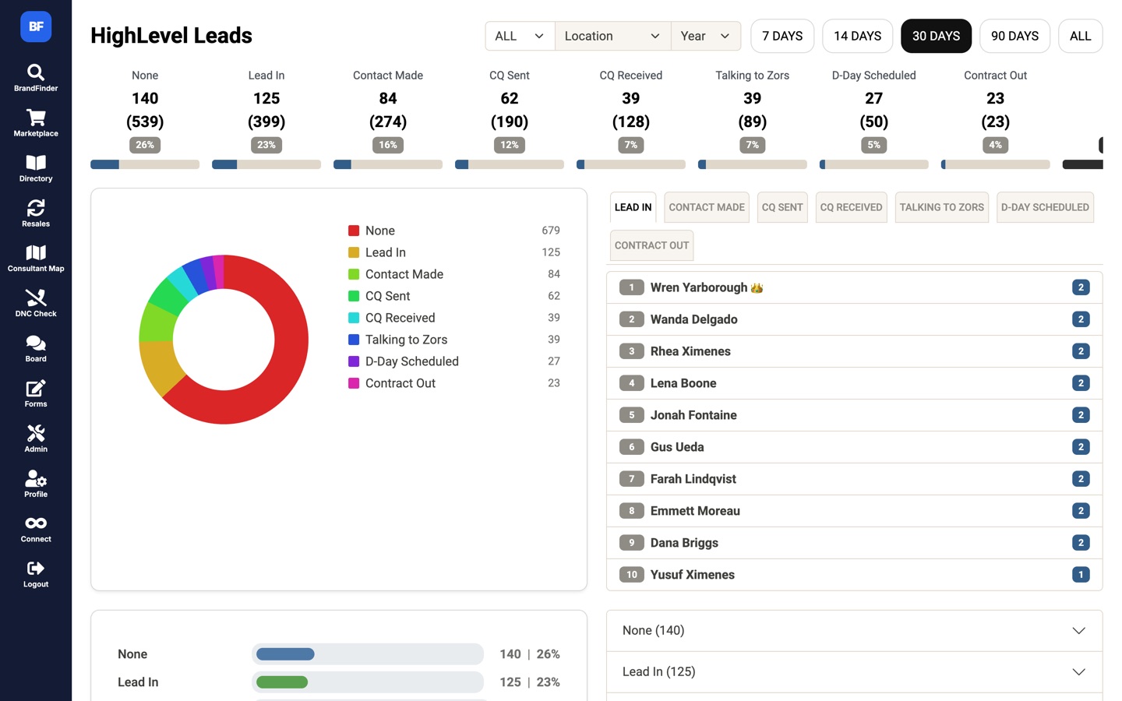Image resolution: width=1122 pixels, height=701 pixels.
Task: Open the ALL filter dropdown
Action: coord(520,36)
